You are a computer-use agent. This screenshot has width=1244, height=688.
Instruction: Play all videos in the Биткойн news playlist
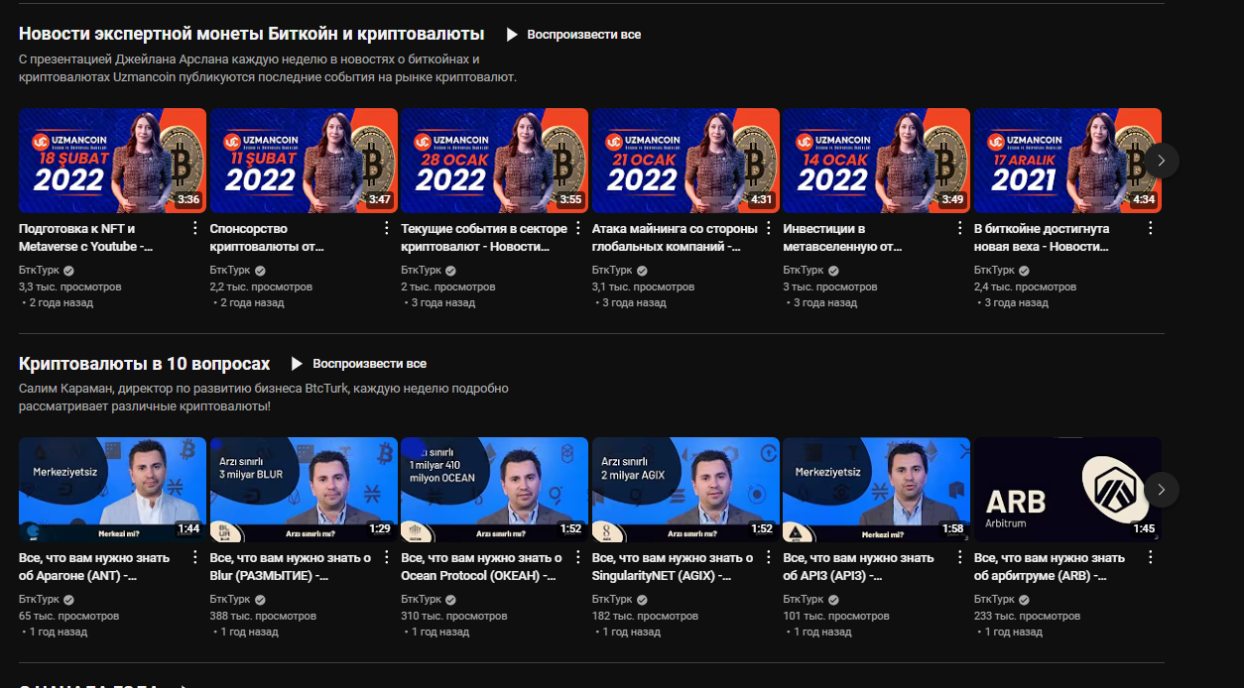(x=572, y=35)
